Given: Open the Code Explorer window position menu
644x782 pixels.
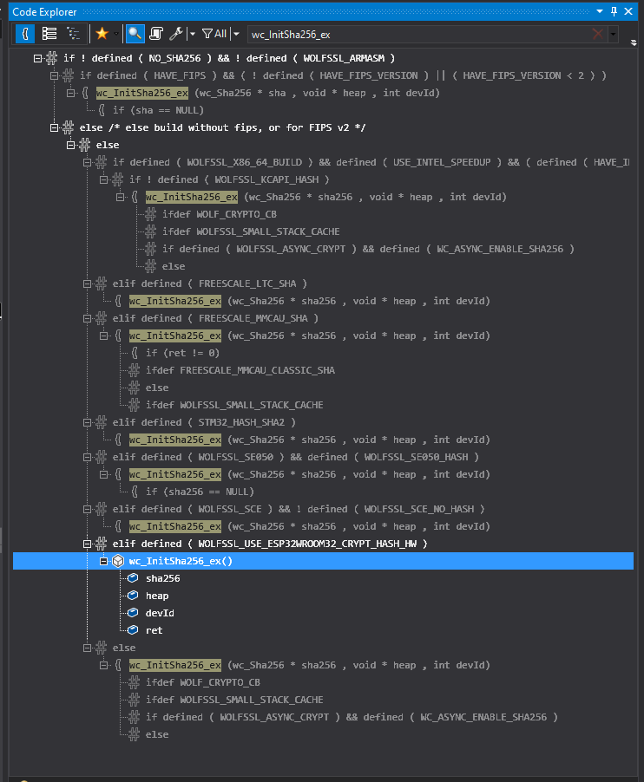Looking at the screenshot, I should pos(600,11).
